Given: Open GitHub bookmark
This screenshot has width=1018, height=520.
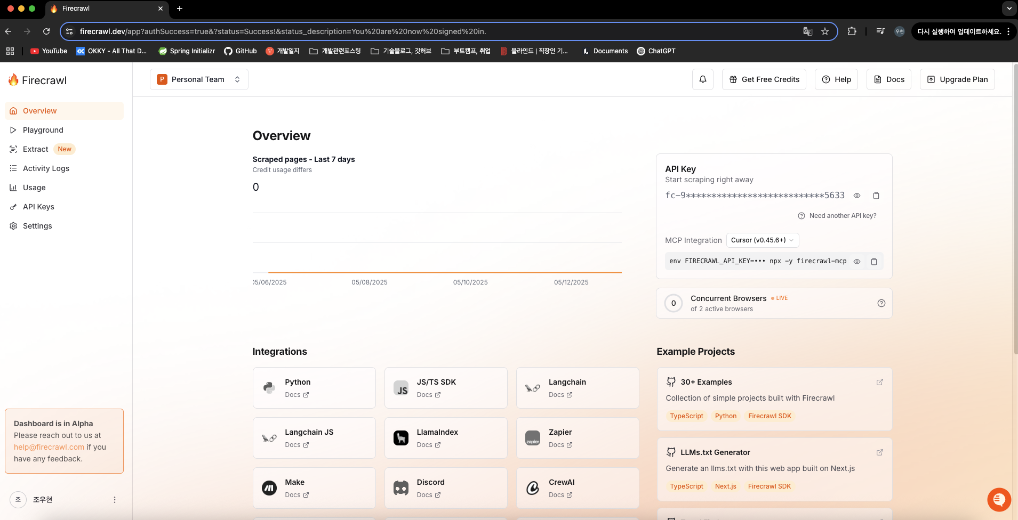Looking at the screenshot, I should 241,51.
